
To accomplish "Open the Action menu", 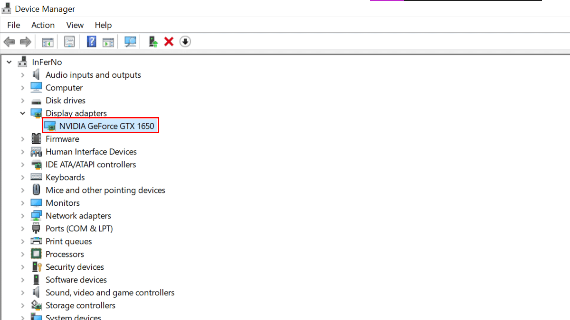I will coord(43,25).
